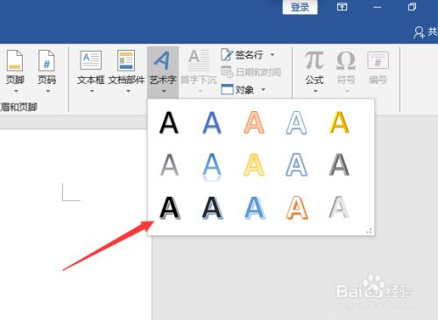
Task: Choose the white fill orange outline WordArt style
Action: pos(297,208)
